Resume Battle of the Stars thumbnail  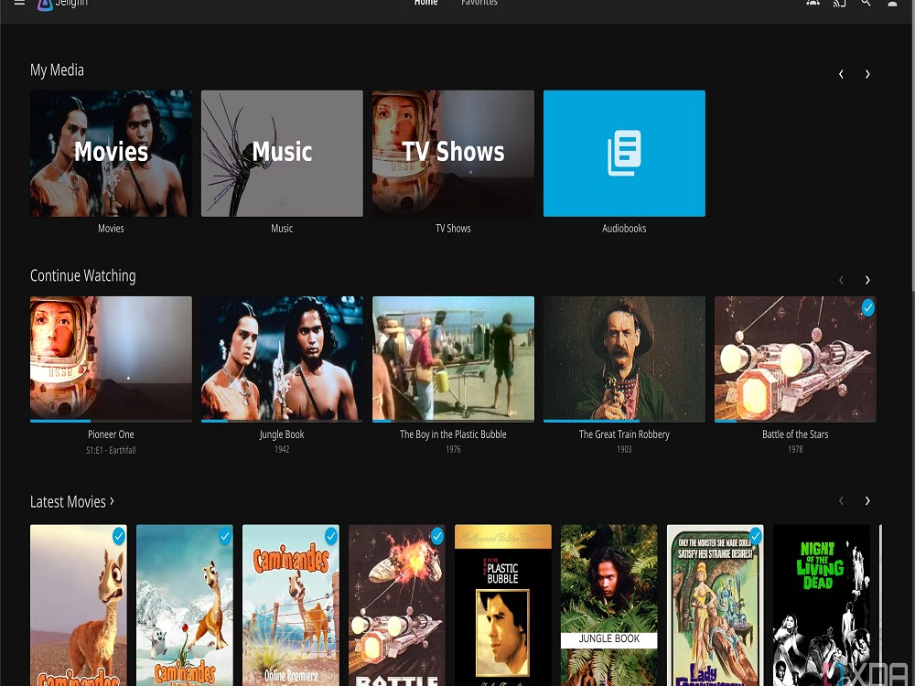point(795,359)
